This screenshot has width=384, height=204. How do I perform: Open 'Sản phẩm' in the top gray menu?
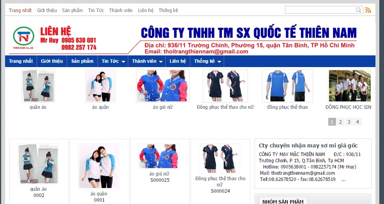[72, 10]
